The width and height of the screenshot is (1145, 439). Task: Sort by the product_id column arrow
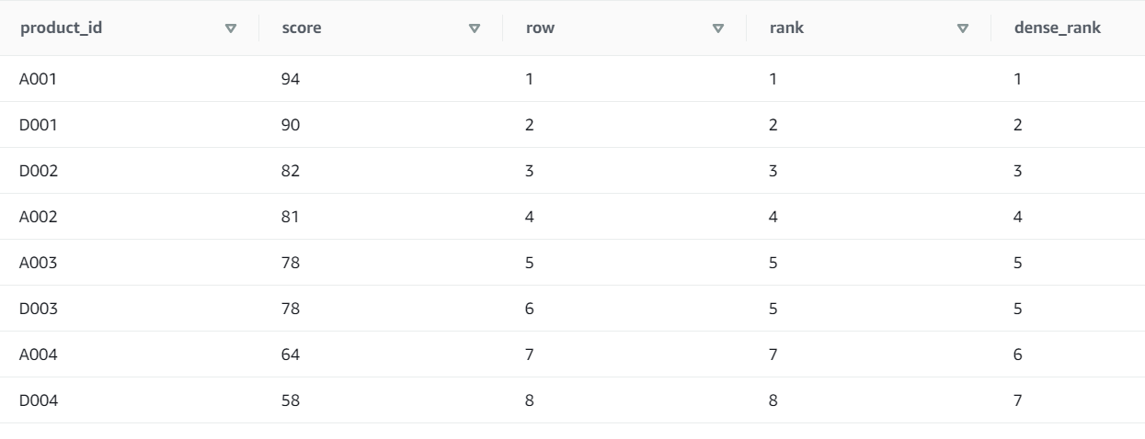point(231,28)
